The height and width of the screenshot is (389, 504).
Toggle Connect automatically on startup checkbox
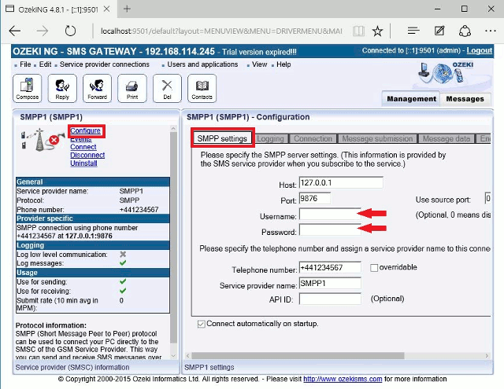pyautogui.click(x=202, y=325)
